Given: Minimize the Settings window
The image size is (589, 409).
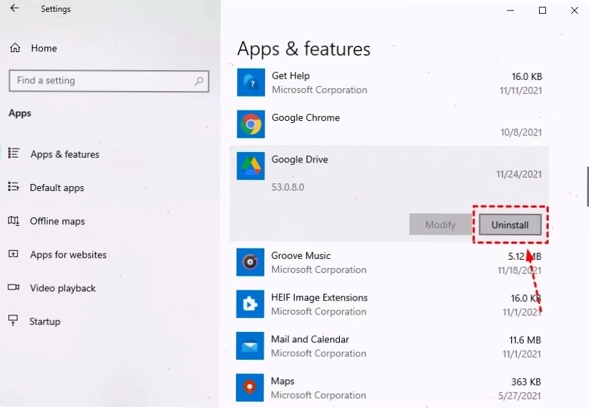Looking at the screenshot, I should (510, 10).
